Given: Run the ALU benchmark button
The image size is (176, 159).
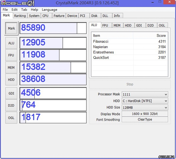Looking at the screenshot, I should (11, 43).
